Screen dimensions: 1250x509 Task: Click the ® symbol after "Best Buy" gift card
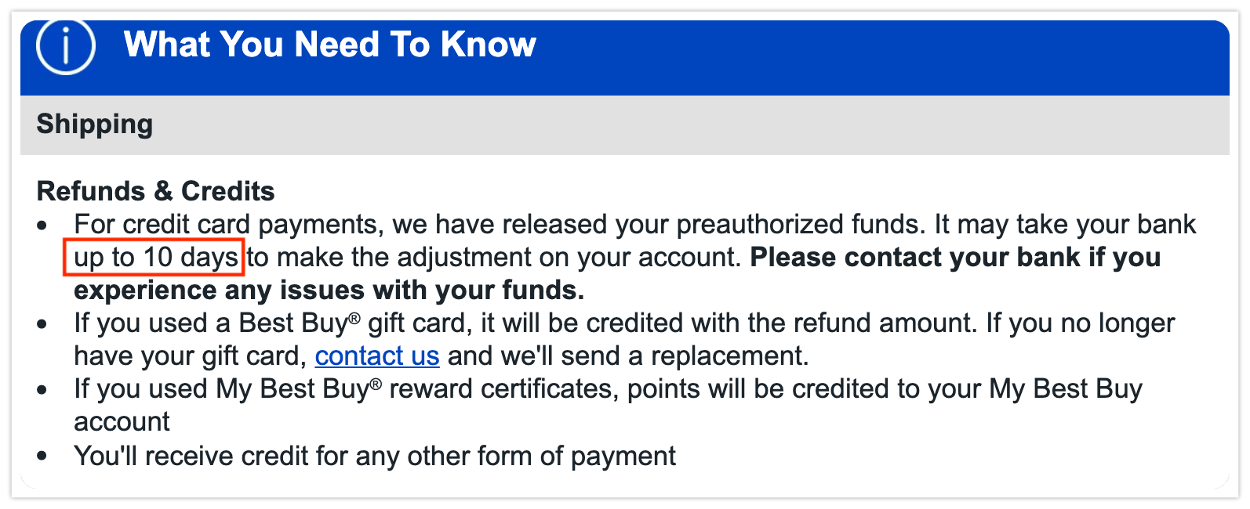click(x=354, y=318)
